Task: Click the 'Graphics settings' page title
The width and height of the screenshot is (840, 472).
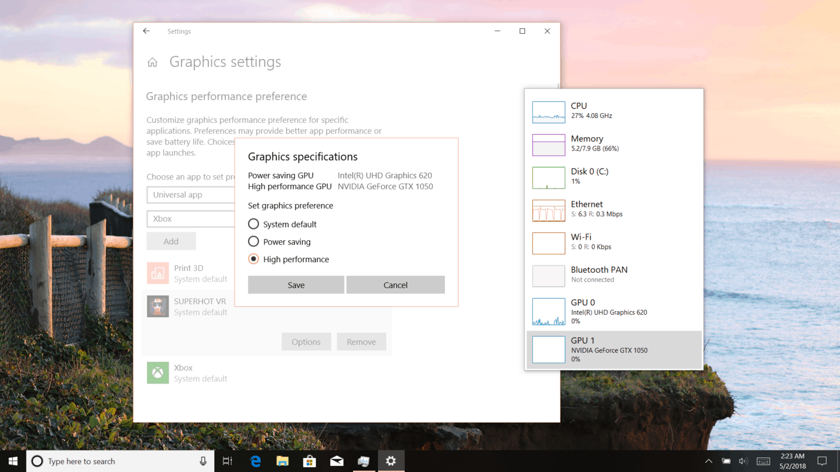Action: click(225, 61)
